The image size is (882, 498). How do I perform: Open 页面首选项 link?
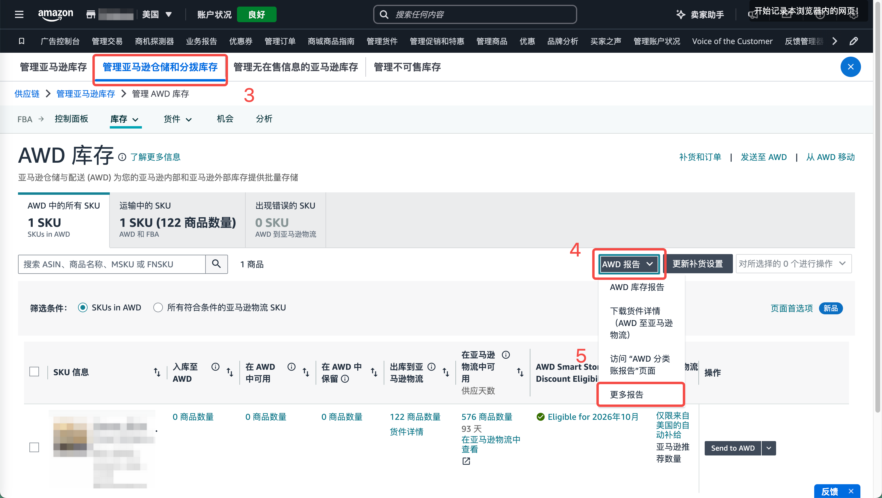792,308
